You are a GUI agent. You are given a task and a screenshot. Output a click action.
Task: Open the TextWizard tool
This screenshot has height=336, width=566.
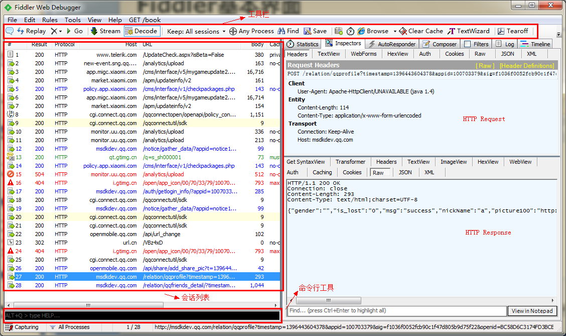click(x=469, y=31)
